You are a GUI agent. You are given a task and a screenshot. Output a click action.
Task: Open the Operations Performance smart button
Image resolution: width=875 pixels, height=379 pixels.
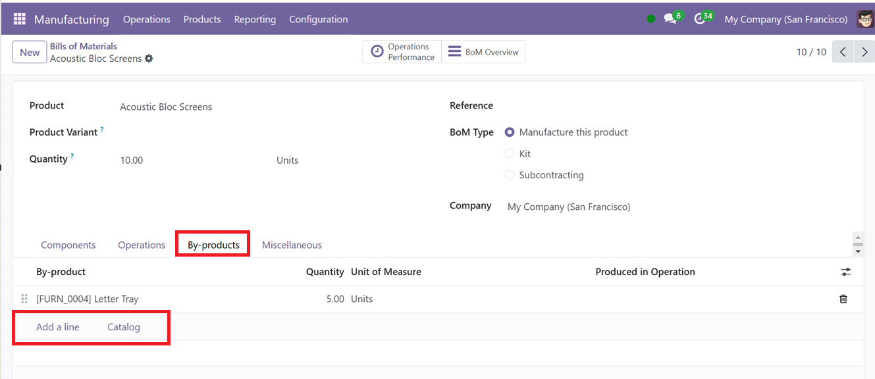point(402,52)
